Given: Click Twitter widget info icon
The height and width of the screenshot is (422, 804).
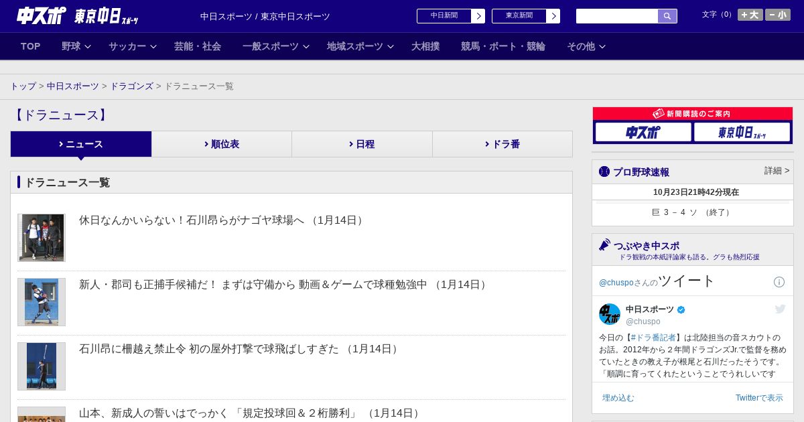Looking at the screenshot, I should tap(779, 282).
